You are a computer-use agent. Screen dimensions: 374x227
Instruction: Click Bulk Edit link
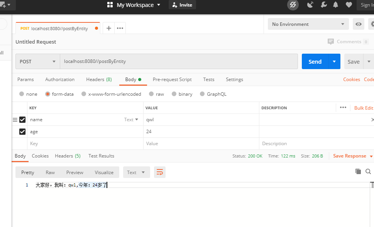[x=364, y=108]
